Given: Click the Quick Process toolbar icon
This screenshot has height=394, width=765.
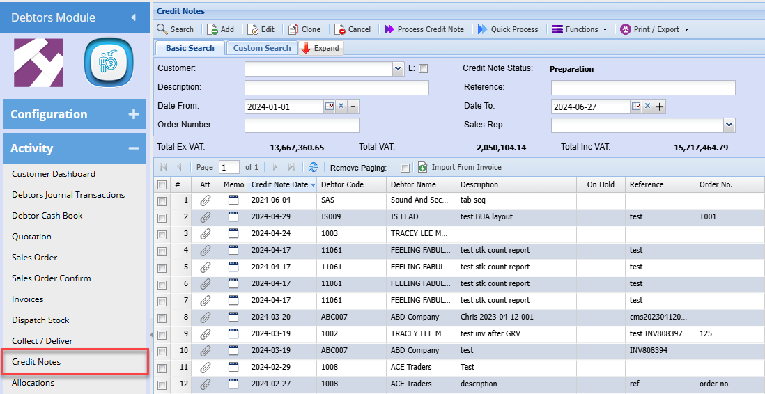Looking at the screenshot, I should click(x=483, y=29).
